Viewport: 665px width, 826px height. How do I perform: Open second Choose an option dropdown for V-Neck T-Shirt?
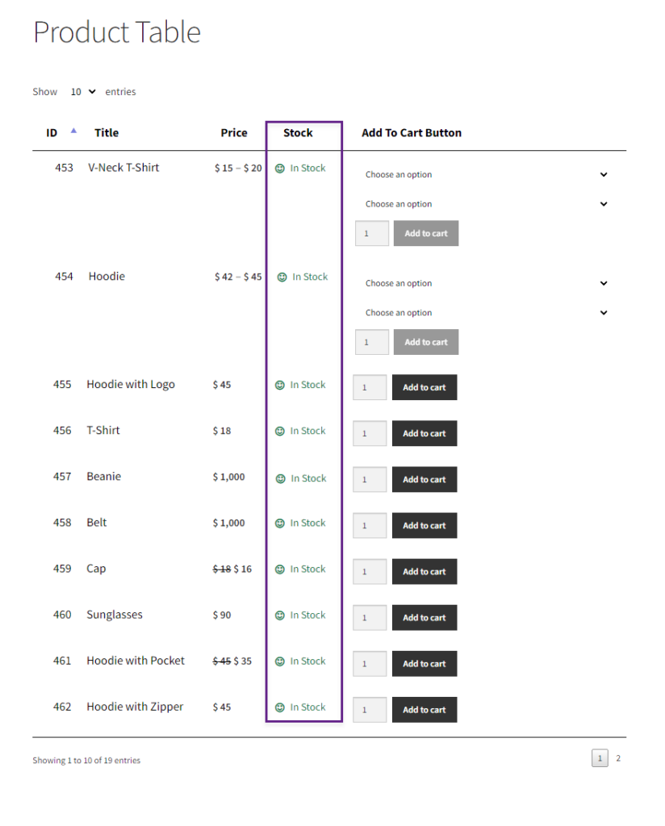(x=485, y=204)
